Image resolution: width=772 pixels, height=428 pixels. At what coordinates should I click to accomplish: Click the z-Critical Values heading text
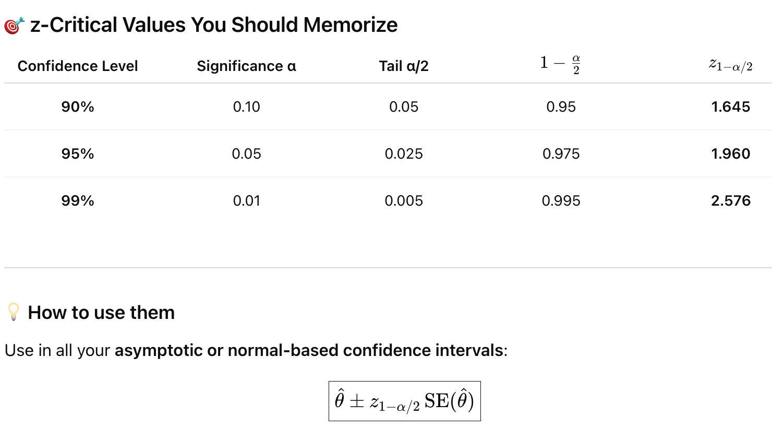214,25
